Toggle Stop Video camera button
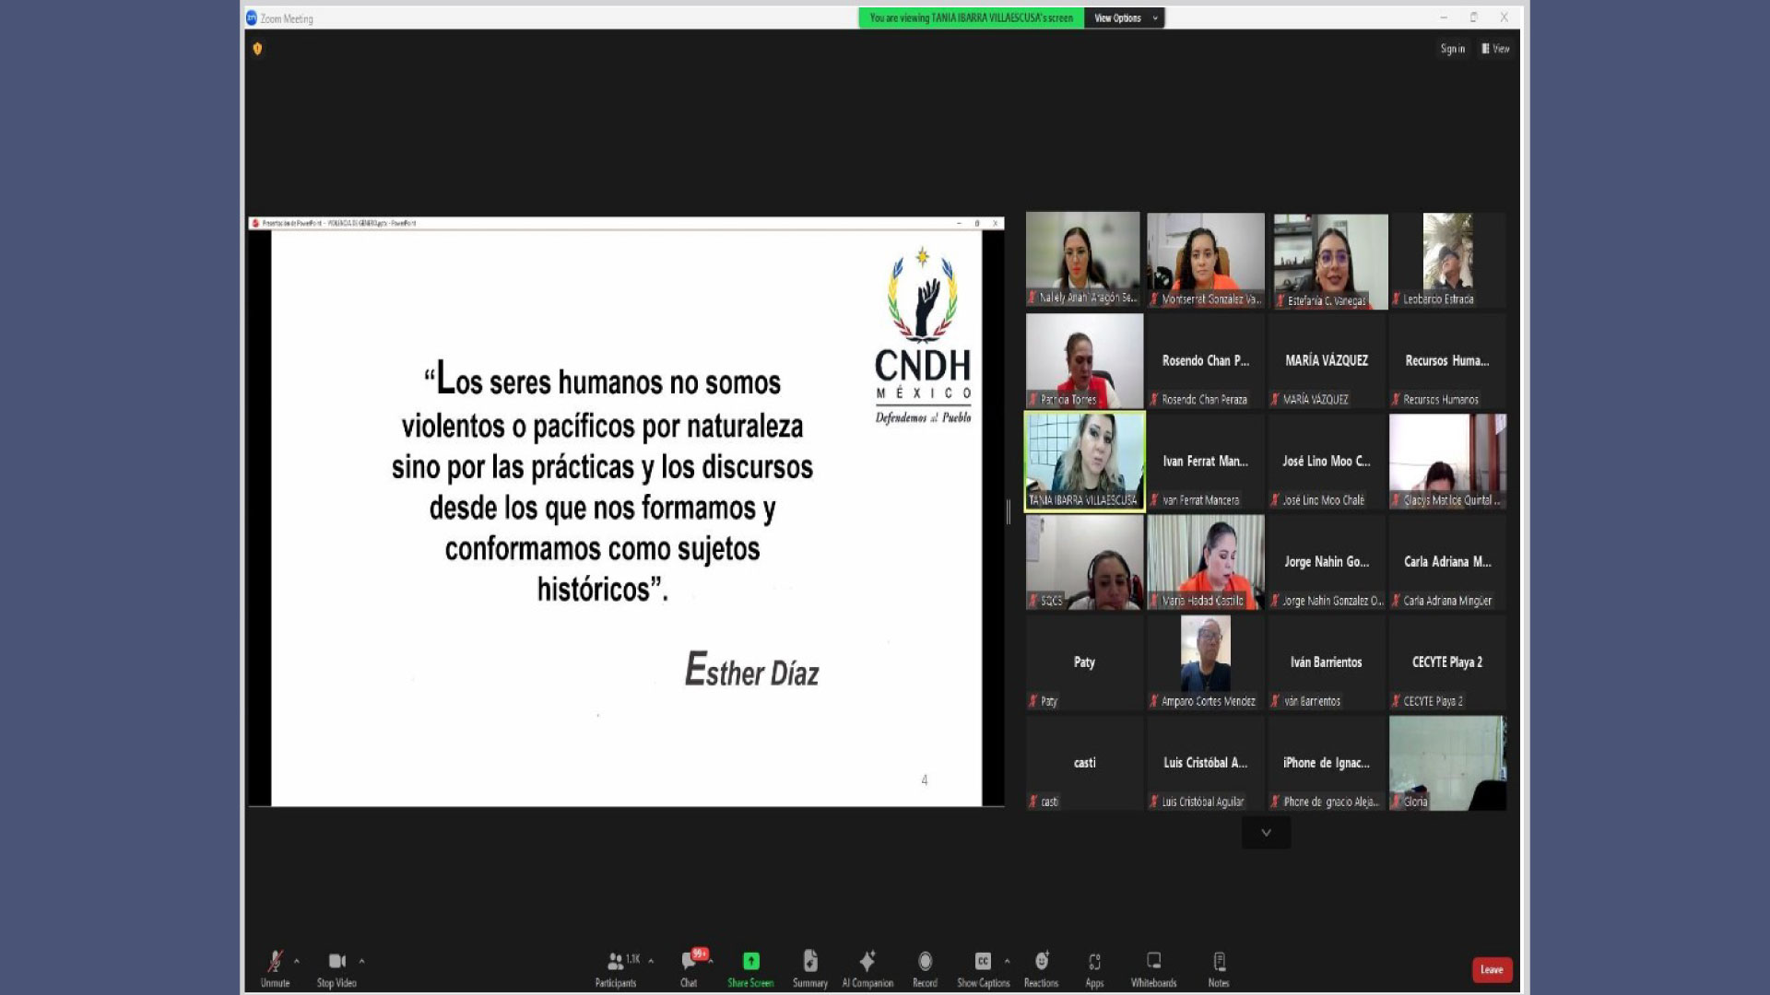 (x=336, y=962)
